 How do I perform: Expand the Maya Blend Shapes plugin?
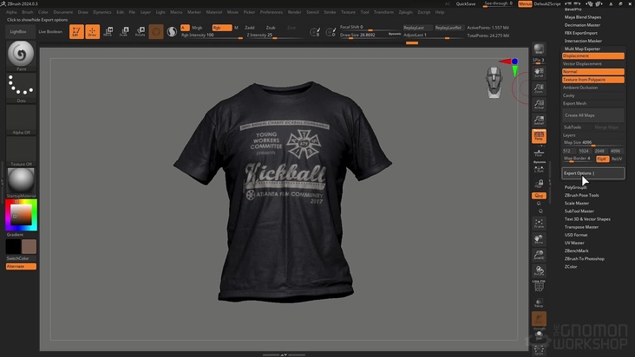point(583,17)
